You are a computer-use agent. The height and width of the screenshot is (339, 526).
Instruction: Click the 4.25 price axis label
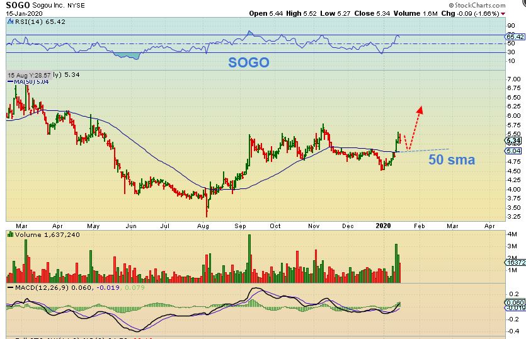point(514,180)
